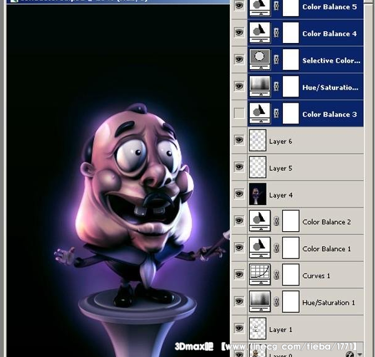
Task: Select the Selective Color layer mask
Action: (x=290, y=59)
